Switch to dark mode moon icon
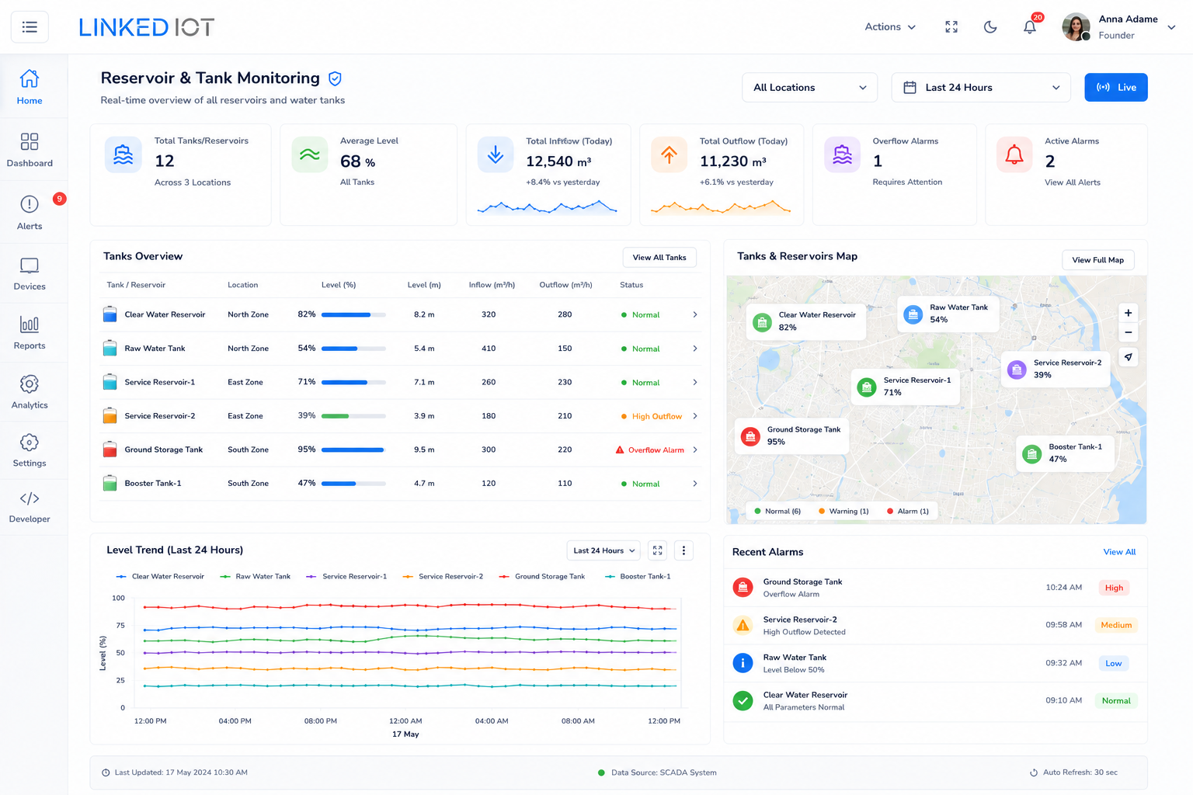 pos(990,27)
